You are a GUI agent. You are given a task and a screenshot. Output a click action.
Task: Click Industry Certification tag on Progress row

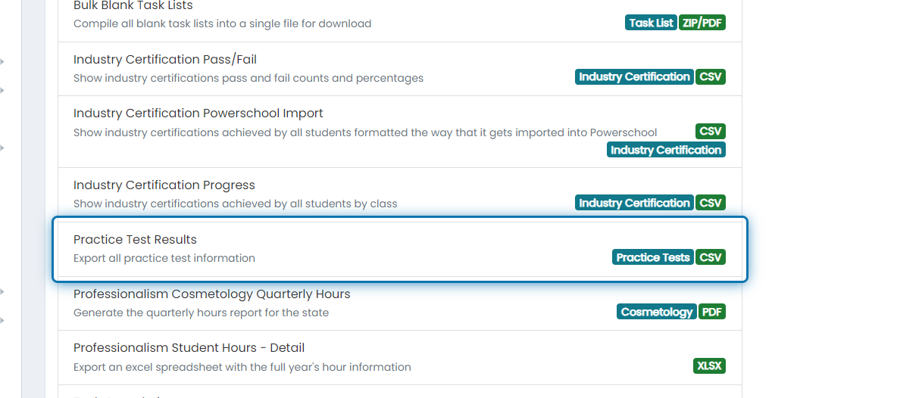coord(634,204)
